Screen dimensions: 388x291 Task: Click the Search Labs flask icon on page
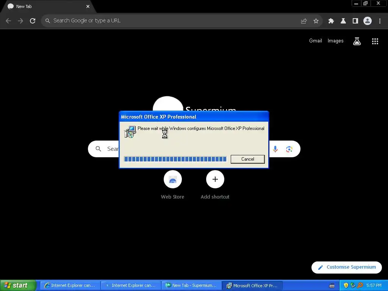pos(357,41)
